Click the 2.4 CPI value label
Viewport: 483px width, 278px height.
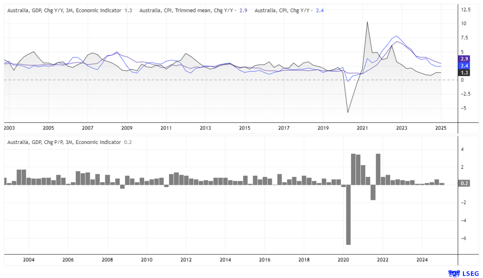464,66
